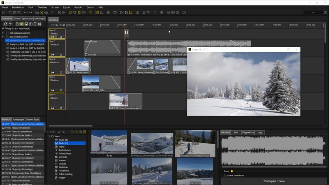Zoom in timeline with the main toolbar plus magnifier
The height and width of the screenshot is (185, 329).
click(46, 13)
